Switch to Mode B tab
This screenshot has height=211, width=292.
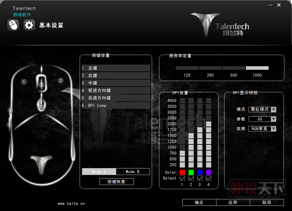133,171
